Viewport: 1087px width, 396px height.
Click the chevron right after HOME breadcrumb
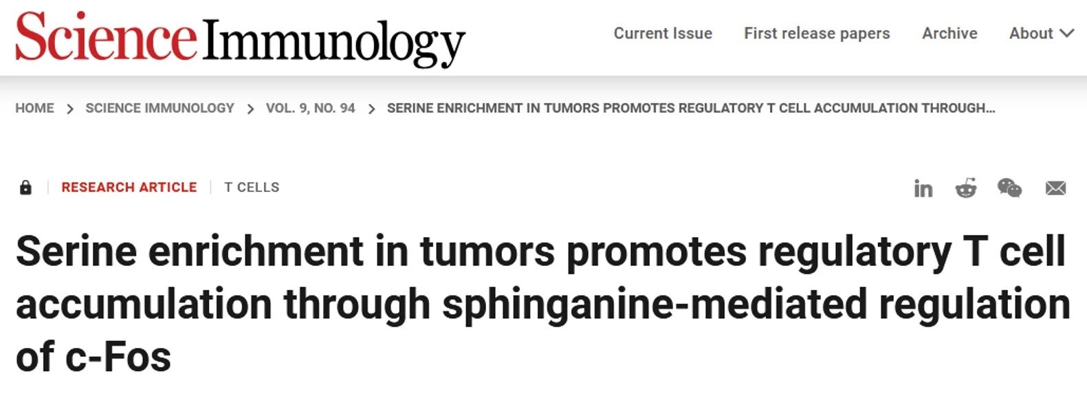69,109
